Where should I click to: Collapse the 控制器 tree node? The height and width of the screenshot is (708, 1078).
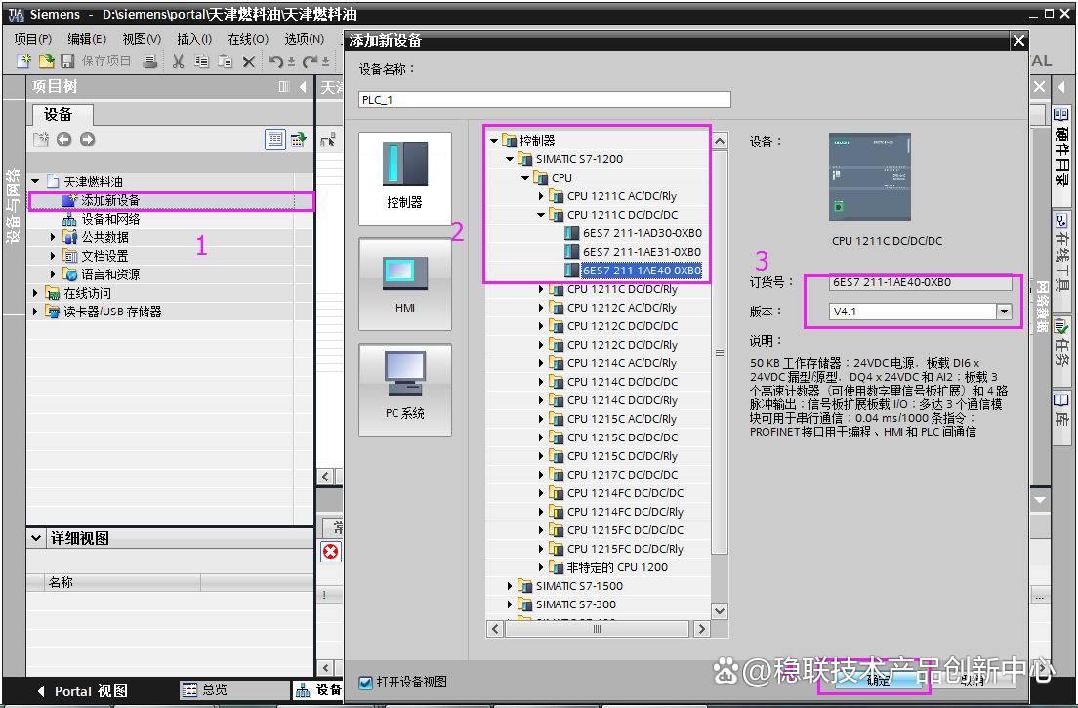click(494, 141)
